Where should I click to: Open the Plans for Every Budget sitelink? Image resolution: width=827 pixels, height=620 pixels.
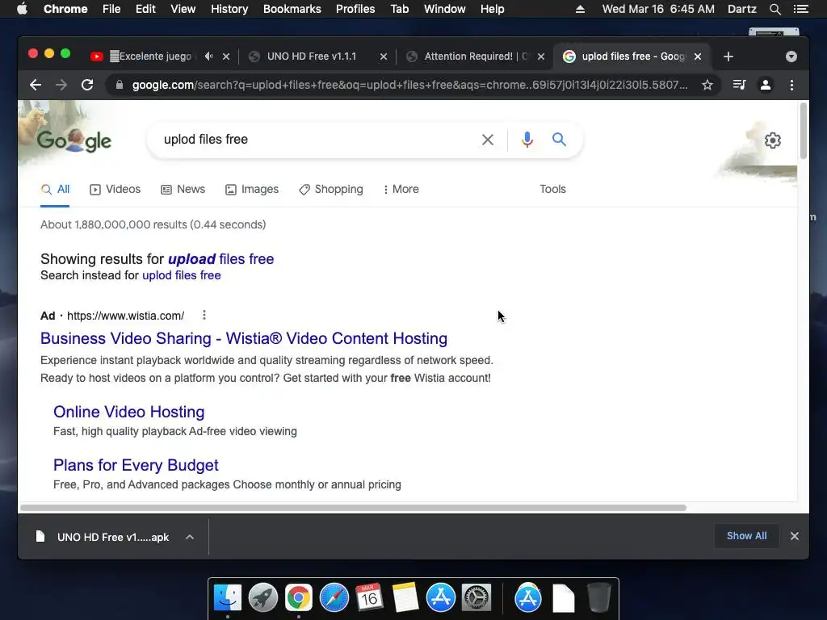tap(136, 465)
